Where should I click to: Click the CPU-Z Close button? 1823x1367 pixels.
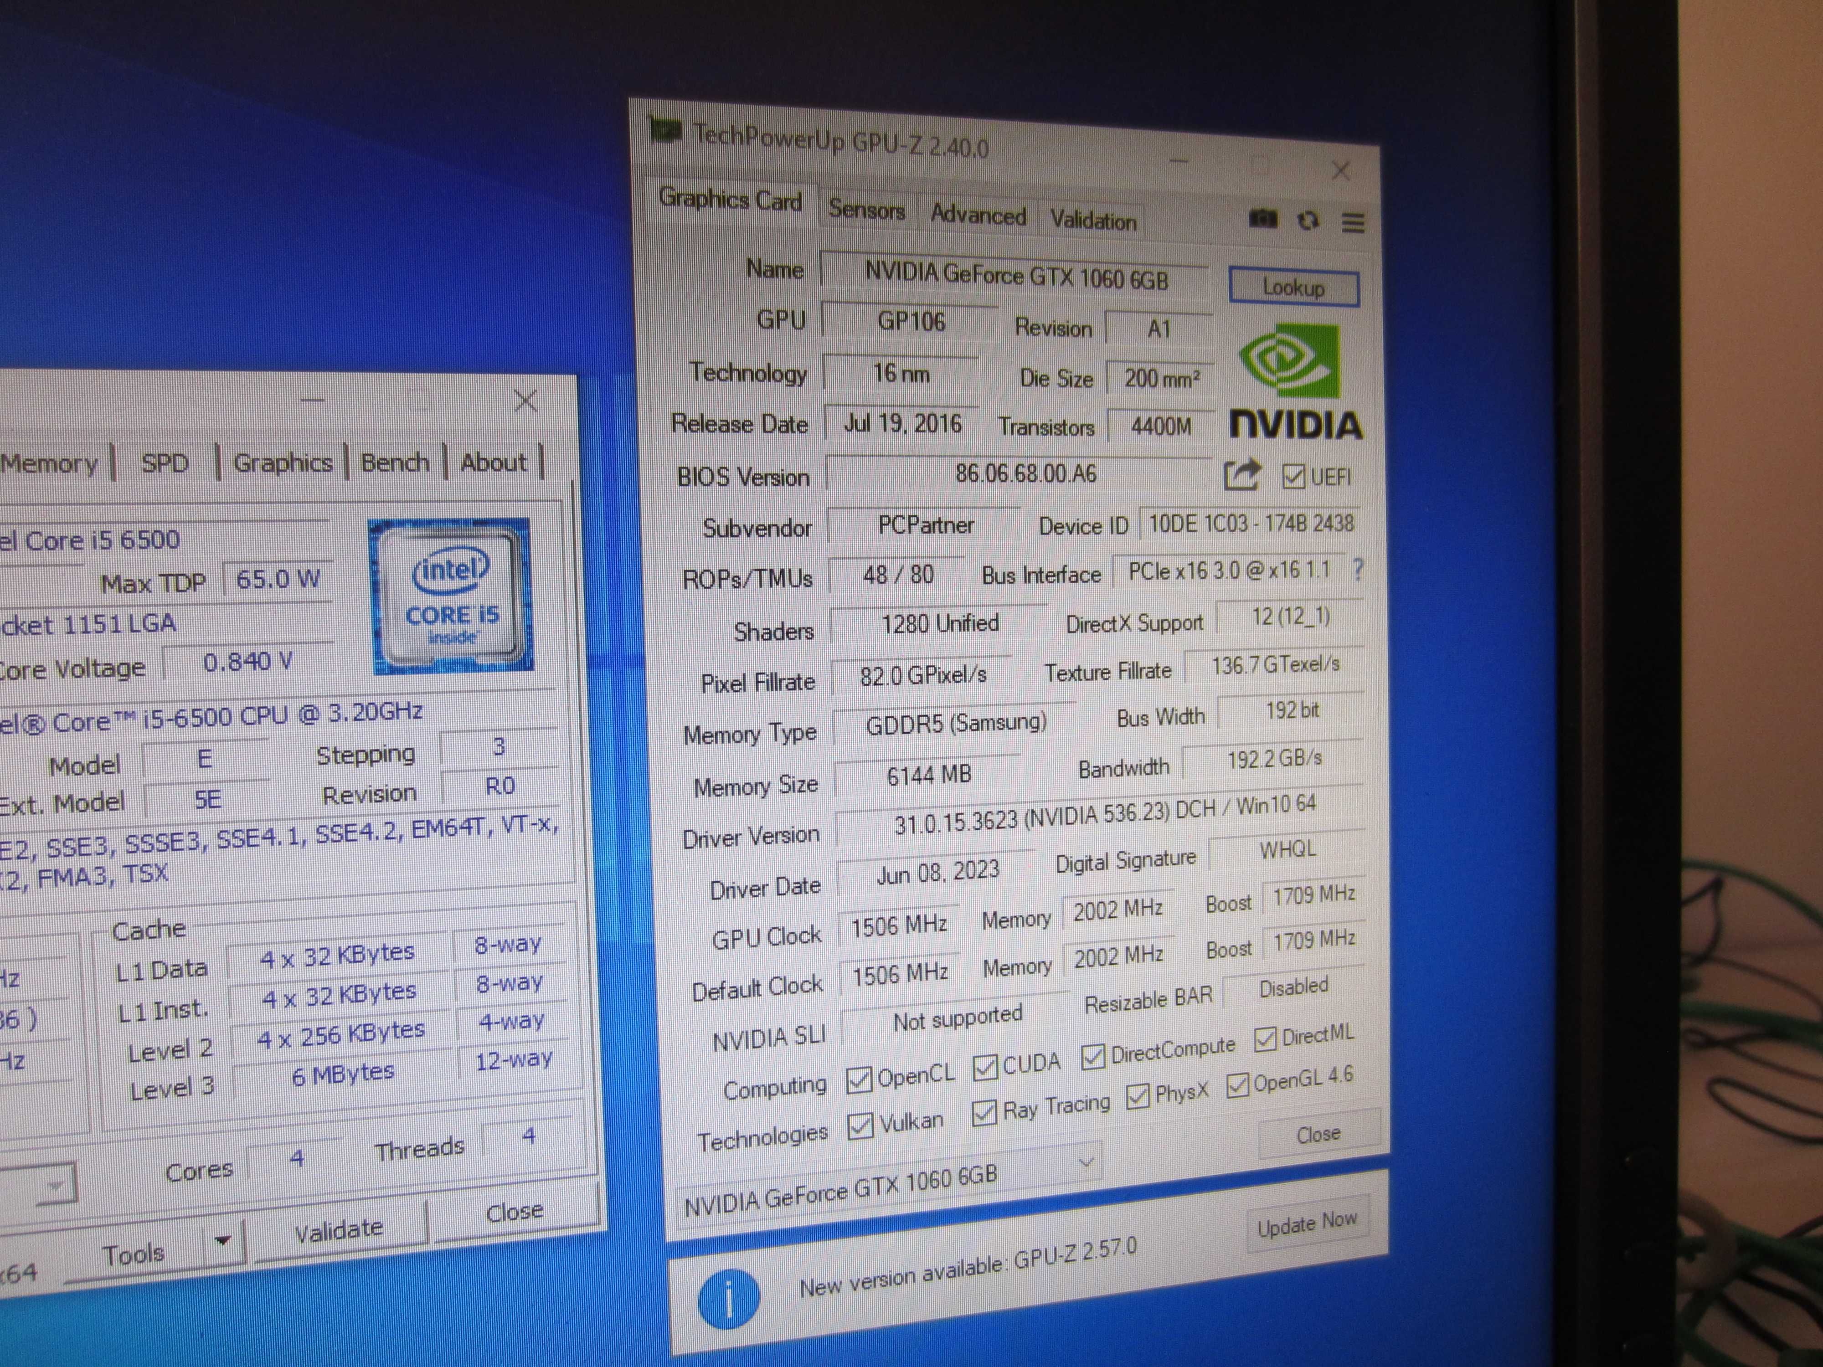515,1211
